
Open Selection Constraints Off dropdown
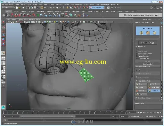pos(148,70)
